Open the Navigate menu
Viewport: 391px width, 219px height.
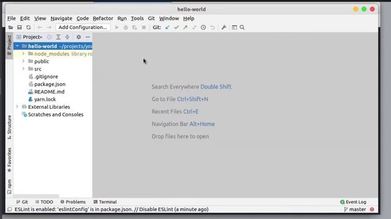[61, 18]
